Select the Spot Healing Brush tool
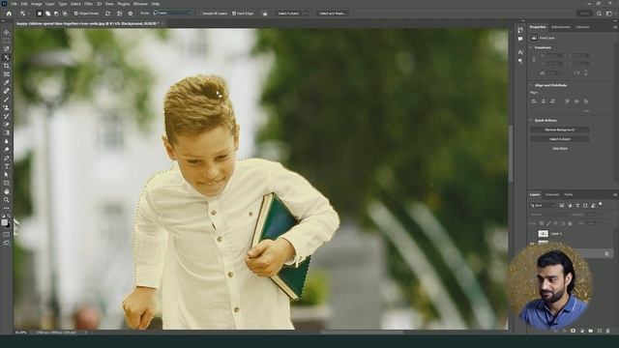The height and width of the screenshot is (348, 619). (7, 91)
